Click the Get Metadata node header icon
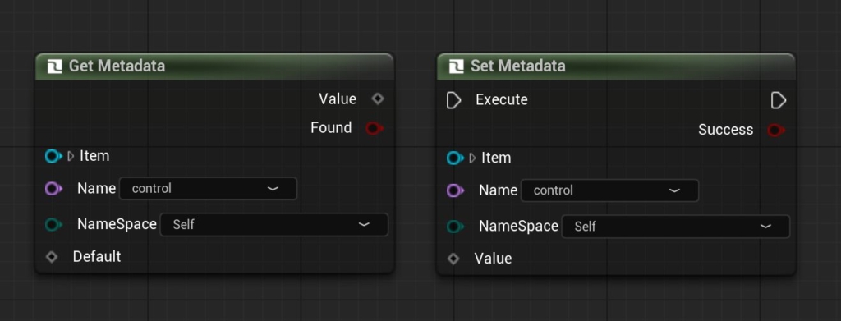This screenshot has width=841, height=321. 54,66
